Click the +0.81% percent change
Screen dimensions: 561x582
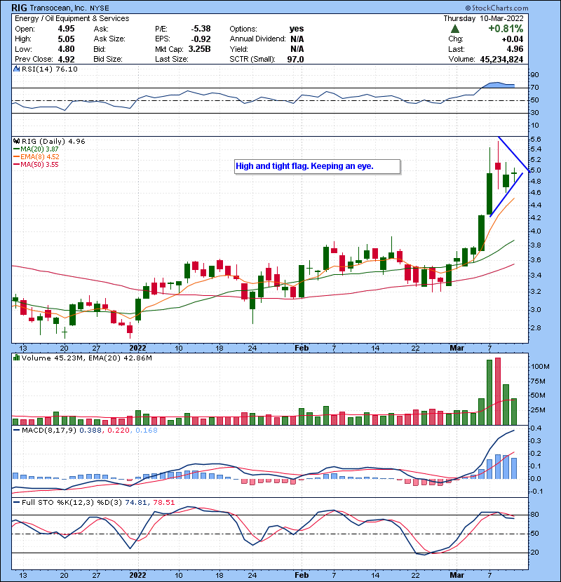point(506,29)
